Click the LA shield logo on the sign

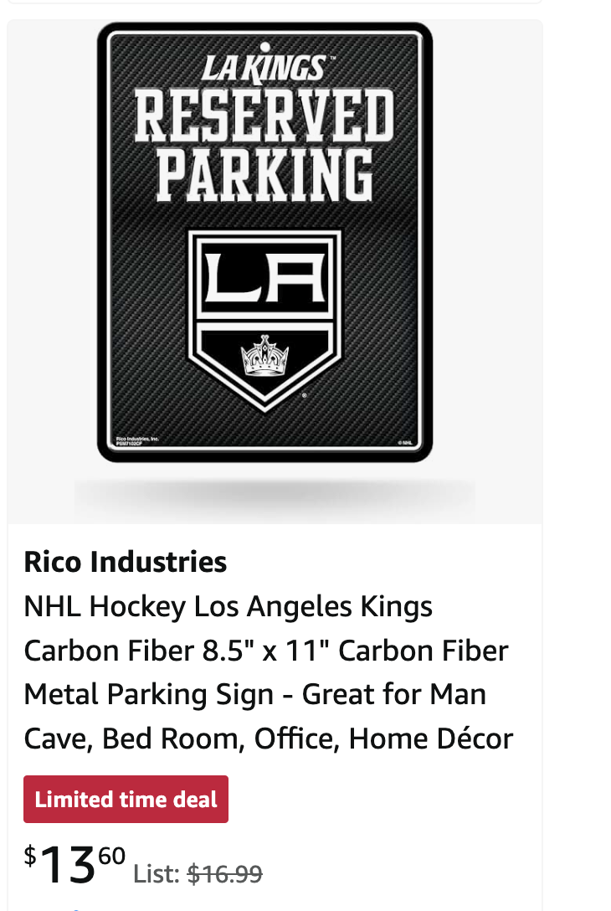264,321
